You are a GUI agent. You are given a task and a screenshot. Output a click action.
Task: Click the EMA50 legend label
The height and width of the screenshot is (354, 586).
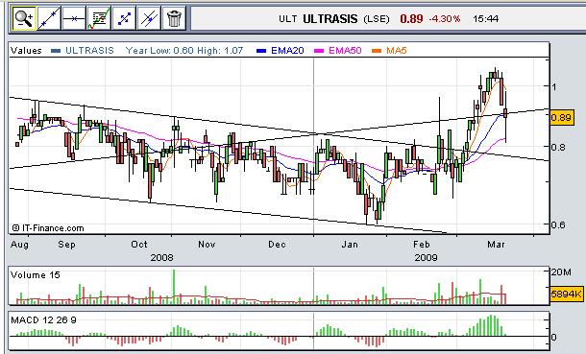click(x=345, y=51)
